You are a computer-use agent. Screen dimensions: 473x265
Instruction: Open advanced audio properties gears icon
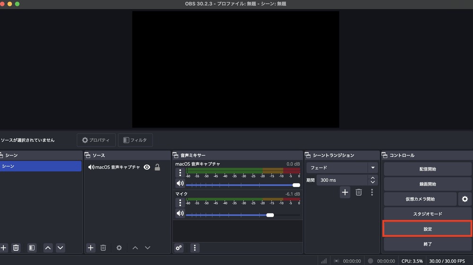point(179,248)
